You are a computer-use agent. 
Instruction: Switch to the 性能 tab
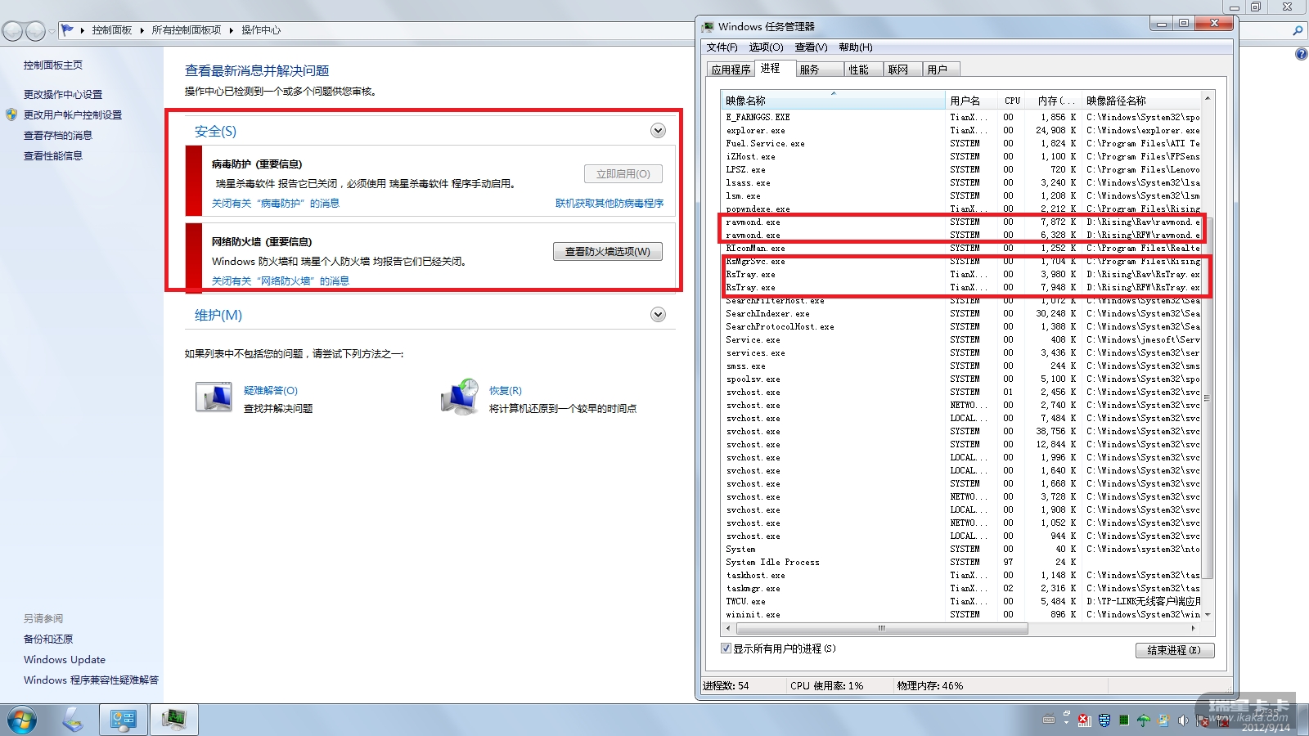pos(862,70)
